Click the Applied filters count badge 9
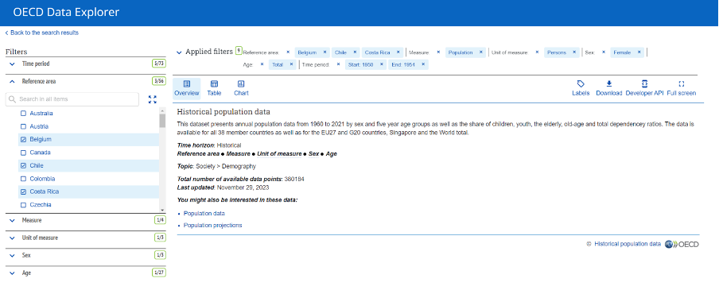Screen dimensions: 719x286 [x=239, y=50]
